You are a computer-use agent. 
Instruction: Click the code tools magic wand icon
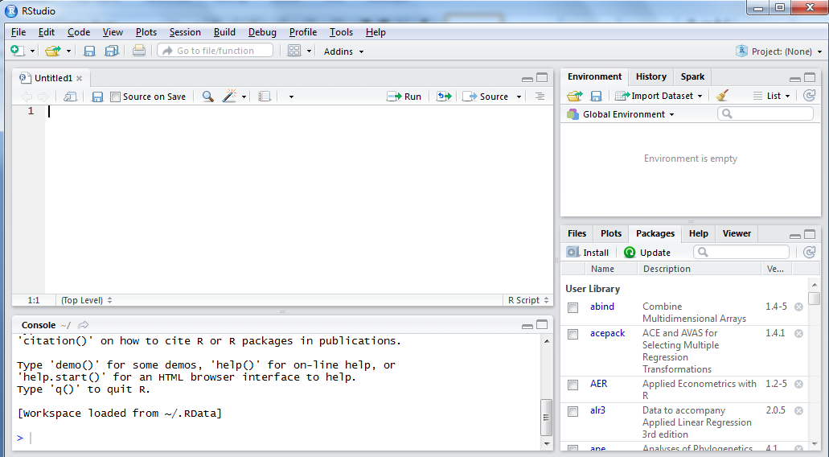tap(229, 96)
